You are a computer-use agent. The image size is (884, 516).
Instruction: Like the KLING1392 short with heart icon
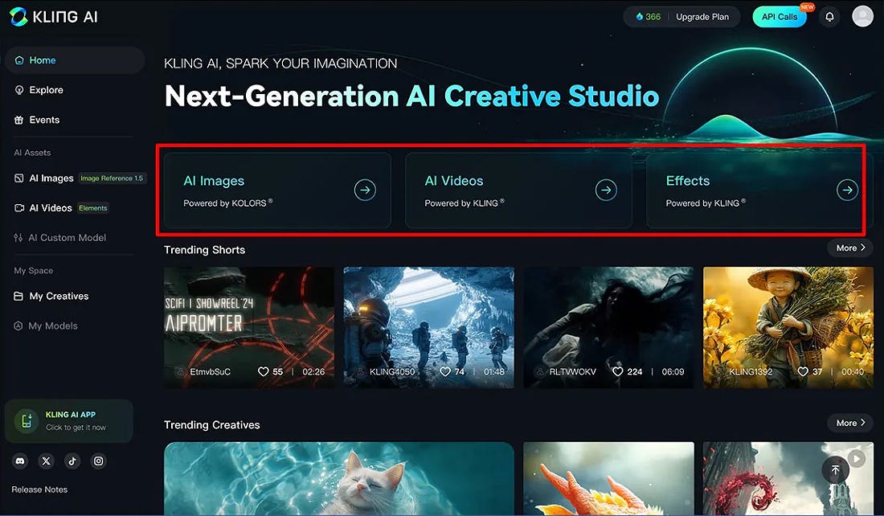coord(803,371)
